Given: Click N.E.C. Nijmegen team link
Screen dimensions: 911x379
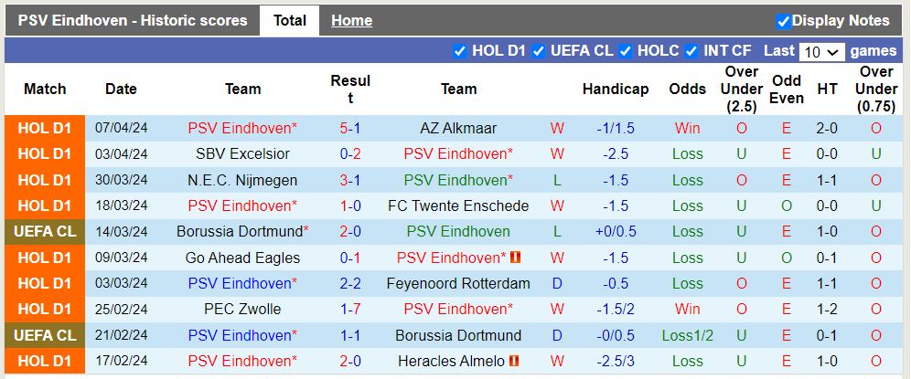Looking at the screenshot, I should tap(243, 181).
